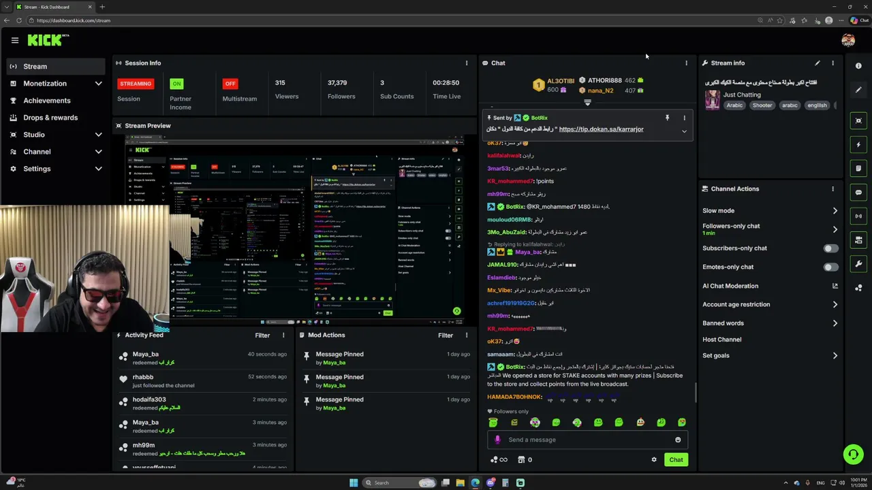Click the stream preview widget icon in right sidebar

point(858,120)
